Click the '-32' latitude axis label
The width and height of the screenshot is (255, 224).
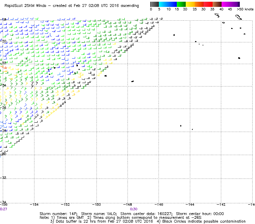3,177
